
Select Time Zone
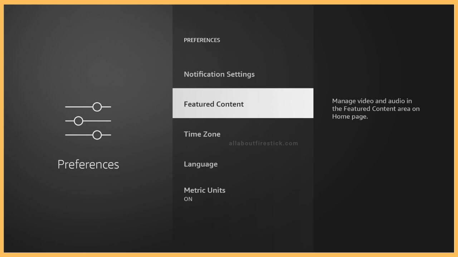click(202, 134)
